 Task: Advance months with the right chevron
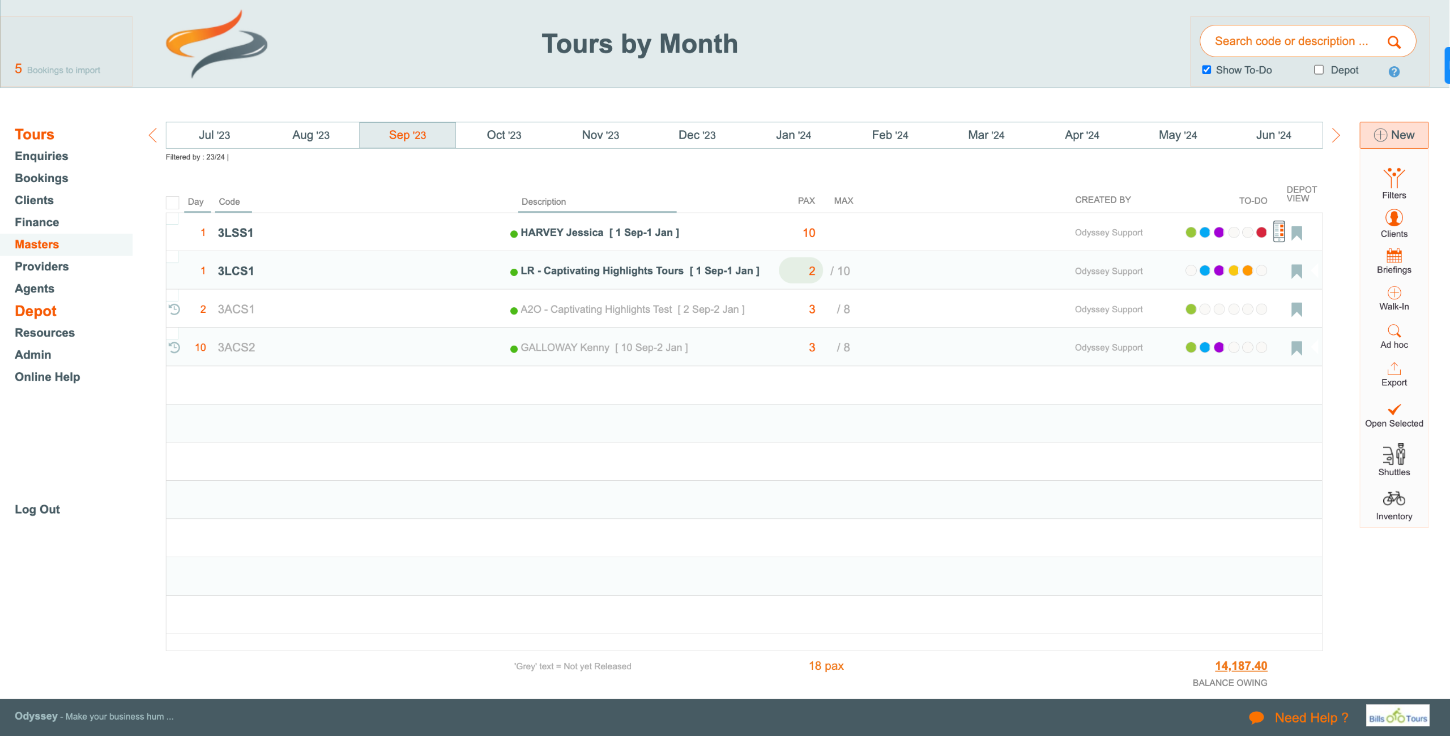click(1336, 135)
